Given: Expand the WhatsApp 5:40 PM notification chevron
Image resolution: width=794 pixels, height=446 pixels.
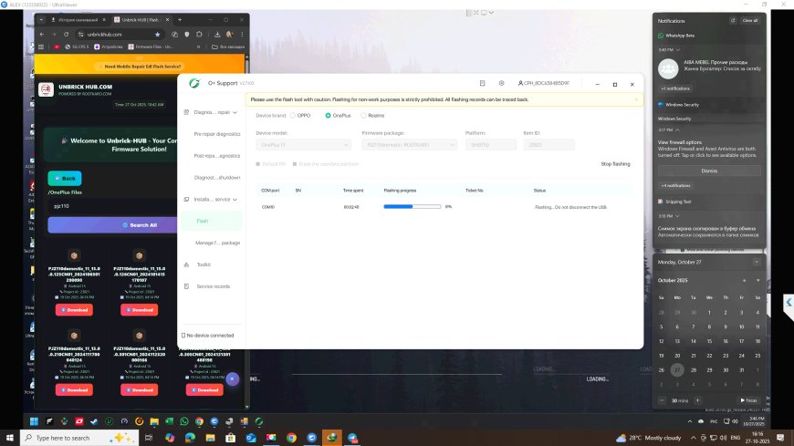Looking at the screenshot, I should tap(678, 50).
